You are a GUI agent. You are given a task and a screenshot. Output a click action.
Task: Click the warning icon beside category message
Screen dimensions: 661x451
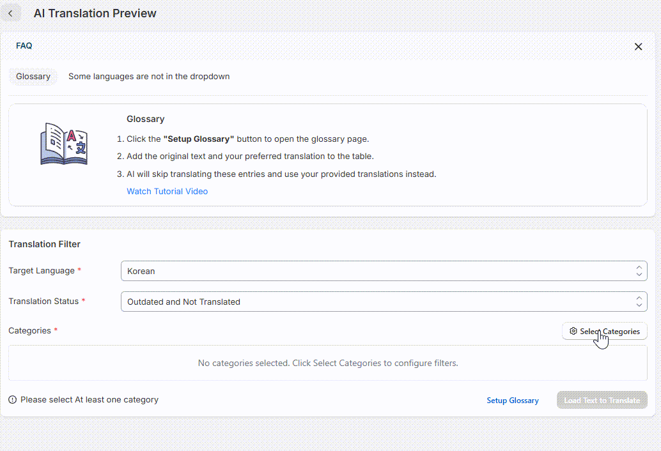click(13, 400)
